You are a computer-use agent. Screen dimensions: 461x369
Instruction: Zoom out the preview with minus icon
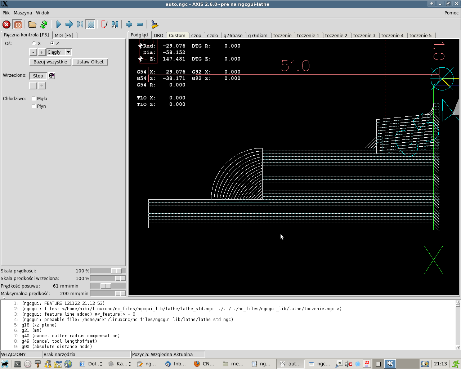(x=140, y=25)
